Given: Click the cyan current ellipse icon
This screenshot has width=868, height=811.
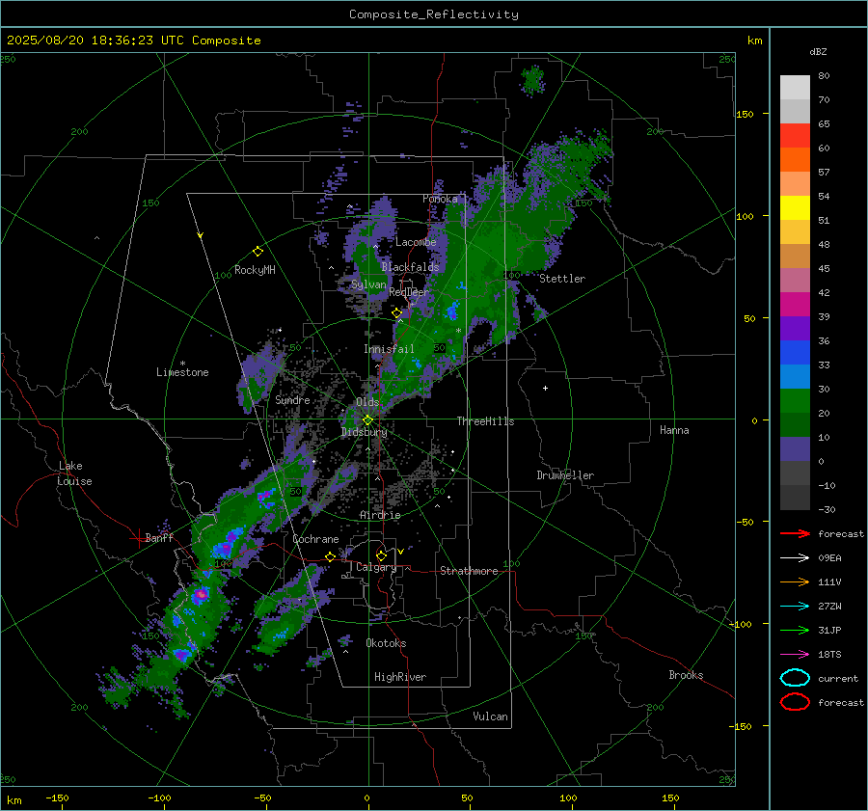Looking at the screenshot, I should (795, 678).
